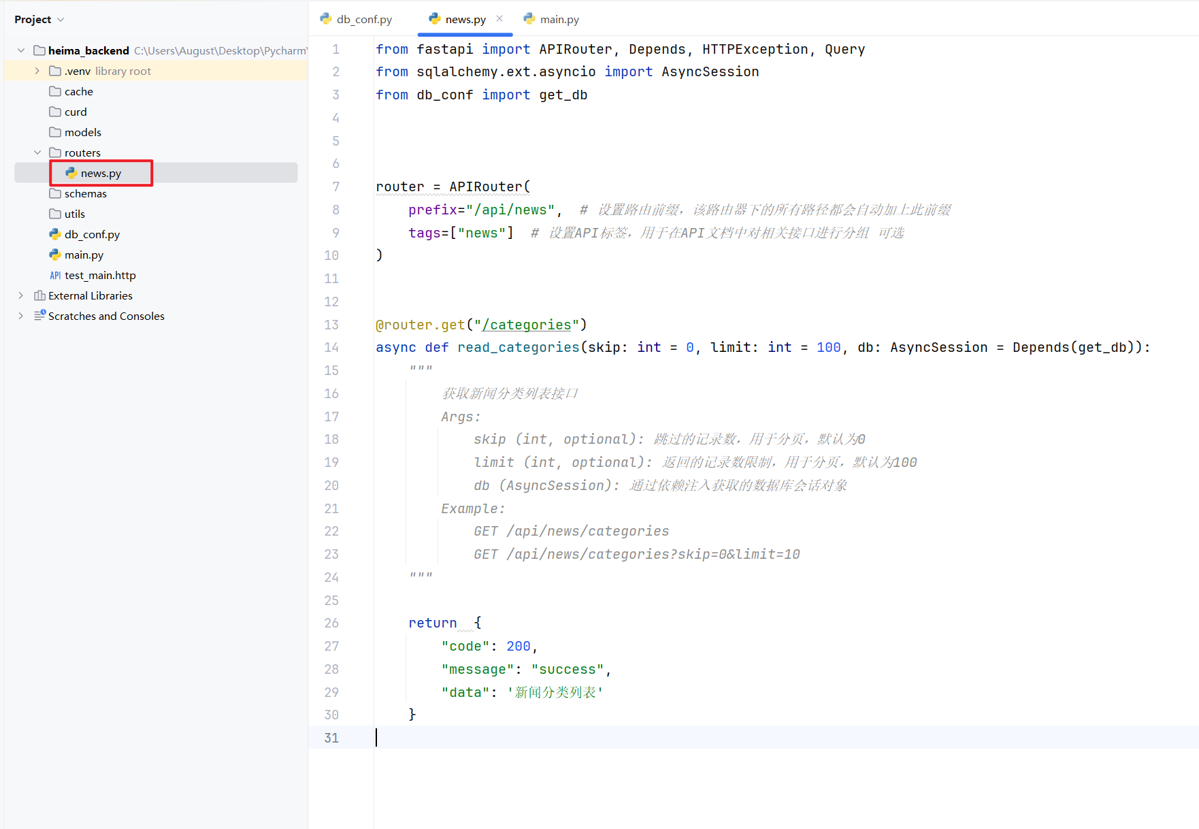Click the Scratches and Consoles icon

pos(39,316)
